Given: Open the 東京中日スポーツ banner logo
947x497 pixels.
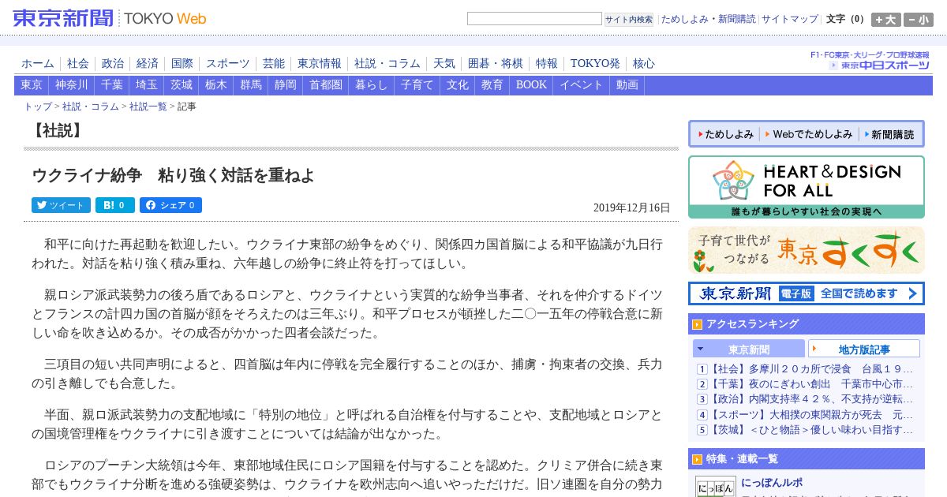Looking at the screenshot, I should click(879, 65).
